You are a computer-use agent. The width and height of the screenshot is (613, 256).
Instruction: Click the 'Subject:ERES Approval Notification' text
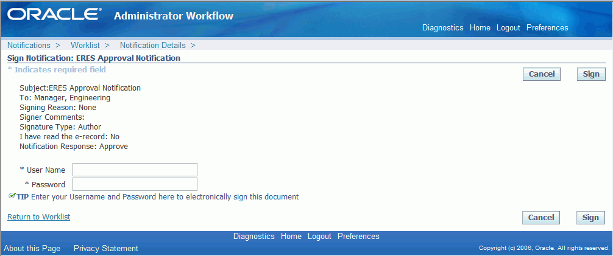click(80, 88)
